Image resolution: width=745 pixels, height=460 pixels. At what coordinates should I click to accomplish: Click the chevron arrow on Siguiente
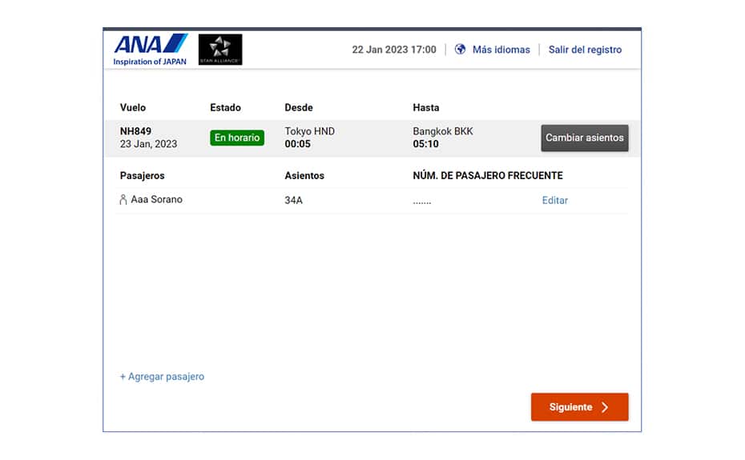605,407
